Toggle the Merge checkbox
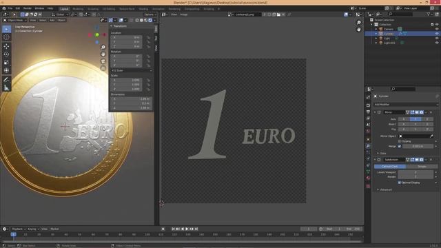This screenshot has width=441, height=248. (x=400, y=146)
